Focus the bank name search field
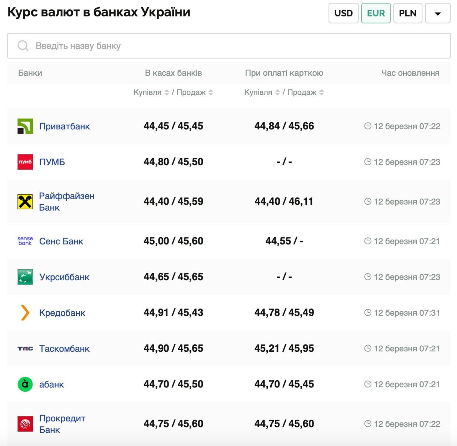This screenshot has height=446, width=457. 228,46
